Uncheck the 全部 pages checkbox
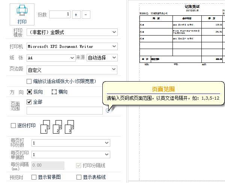Viewport: 225px width, 183px height. coord(29,102)
